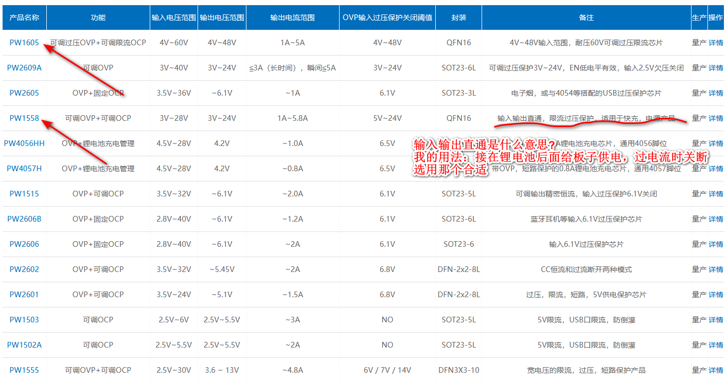Click the 操作 column header
This screenshot has width=727, height=381.
(x=716, y=17)
